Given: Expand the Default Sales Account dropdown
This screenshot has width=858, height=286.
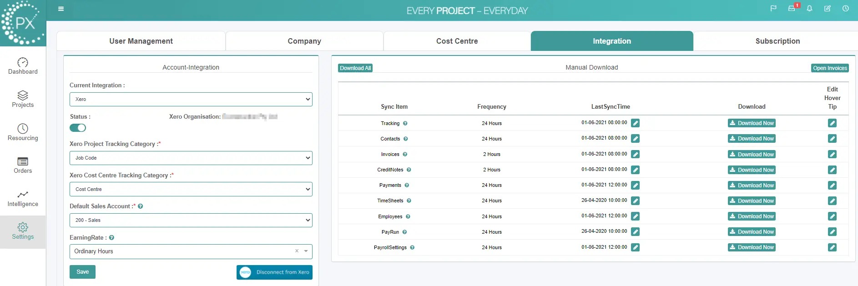Looking at the screenshot, I should (191, 220).
